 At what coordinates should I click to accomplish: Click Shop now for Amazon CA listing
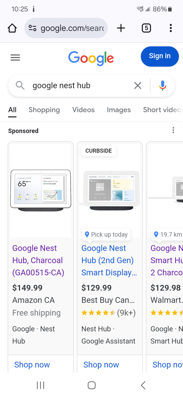tap(32, 364)
